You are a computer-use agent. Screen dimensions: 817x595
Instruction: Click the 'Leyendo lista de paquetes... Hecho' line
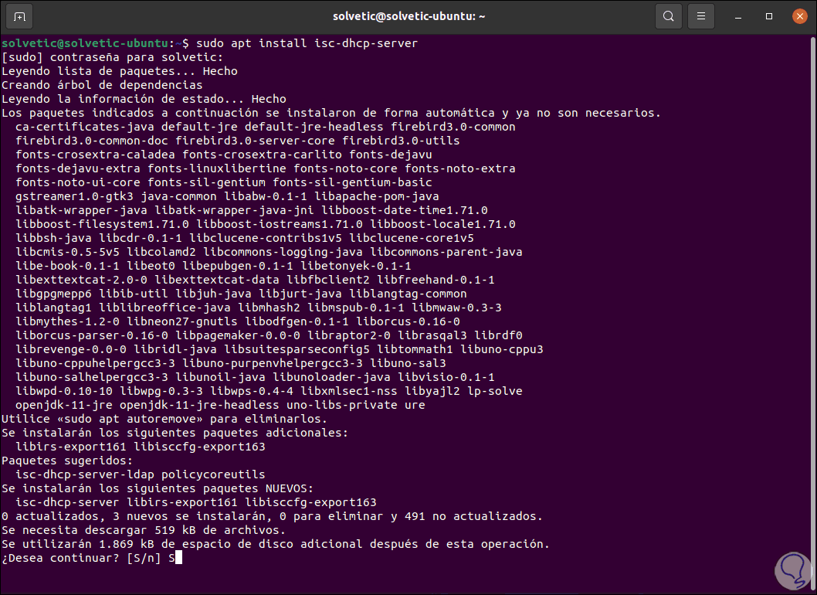coord(120,71)
